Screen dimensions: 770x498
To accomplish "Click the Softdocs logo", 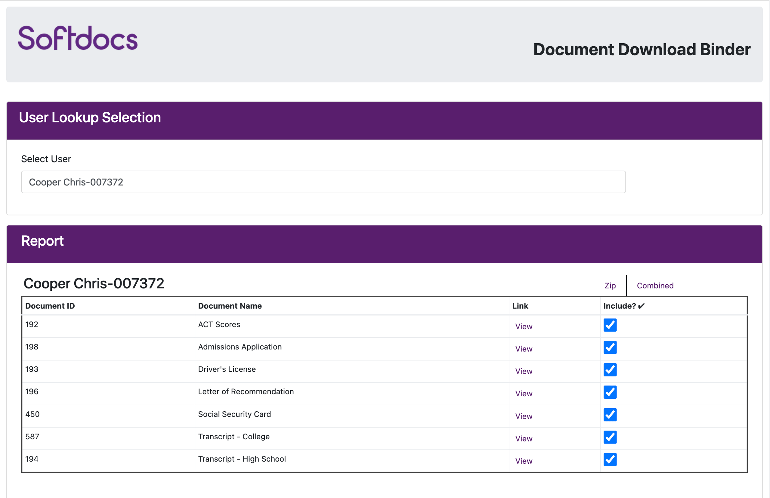I will (78, 38).
